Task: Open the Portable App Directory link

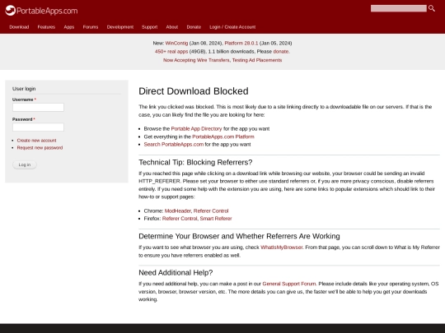Action: pyautogui.click(x=196, y=129)
